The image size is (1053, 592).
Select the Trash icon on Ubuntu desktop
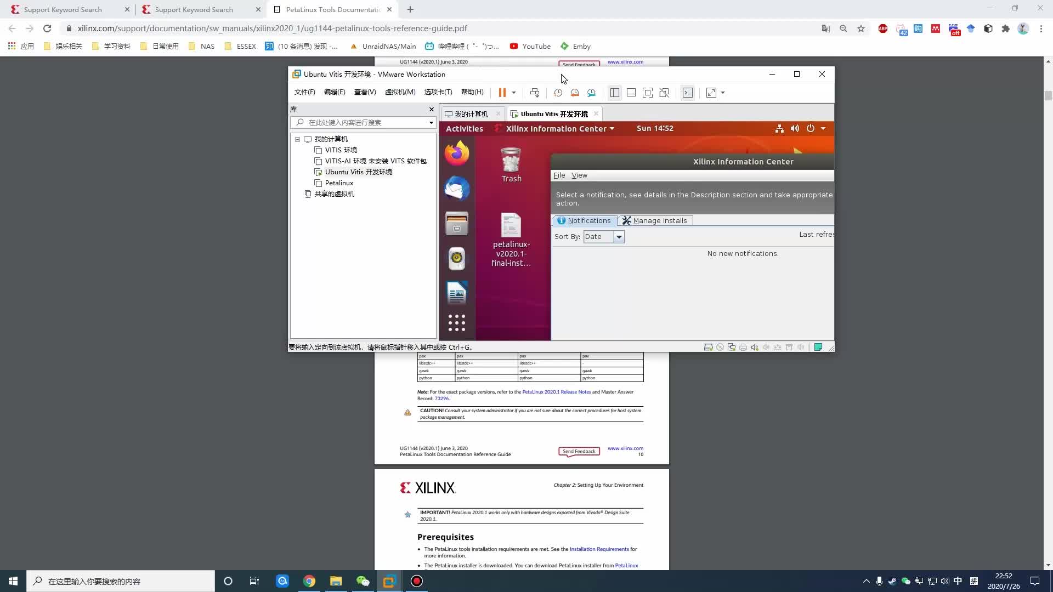coord(511,165)
